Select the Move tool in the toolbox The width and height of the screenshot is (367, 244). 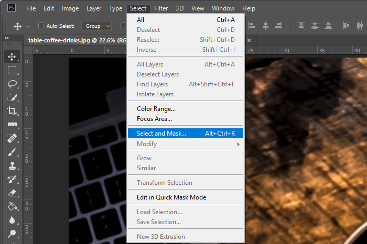(x=12, y=57)
